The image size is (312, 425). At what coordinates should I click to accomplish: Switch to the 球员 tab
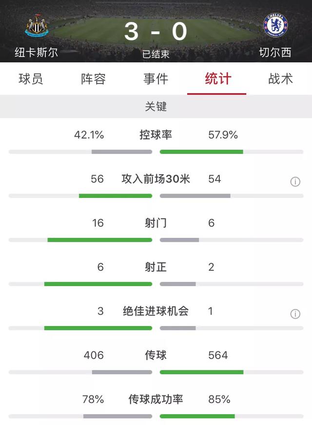point(31,79)
